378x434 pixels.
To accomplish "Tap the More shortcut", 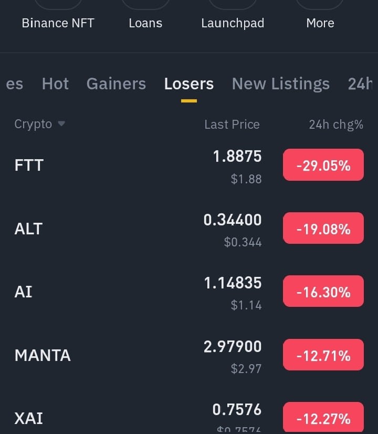I will [320, 23].
